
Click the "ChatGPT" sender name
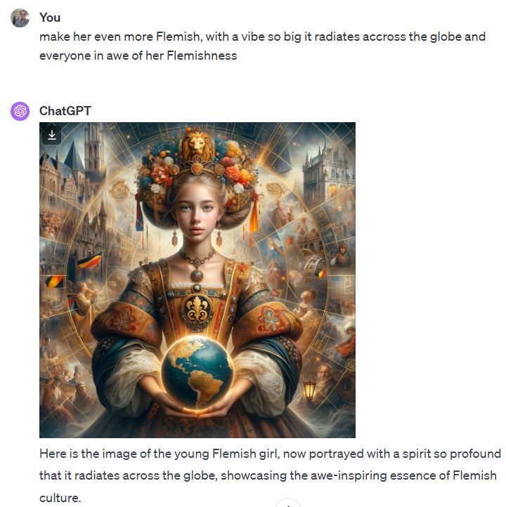coord(65,111)
